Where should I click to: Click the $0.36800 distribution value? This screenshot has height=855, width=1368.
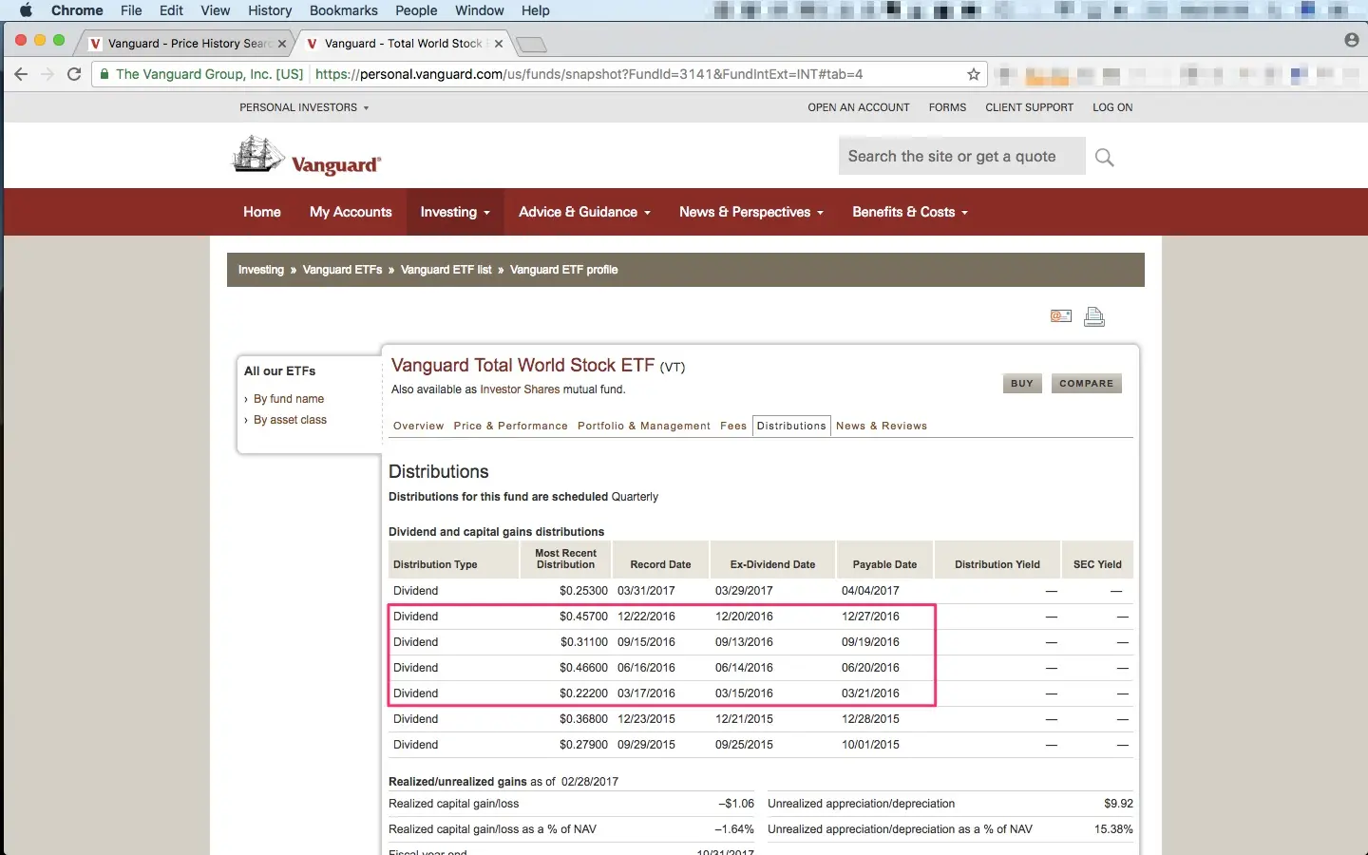click(583, 719)
